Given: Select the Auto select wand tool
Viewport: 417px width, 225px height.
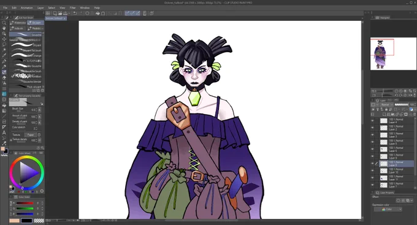Looking at the screenshot, I should coord(4,50).
